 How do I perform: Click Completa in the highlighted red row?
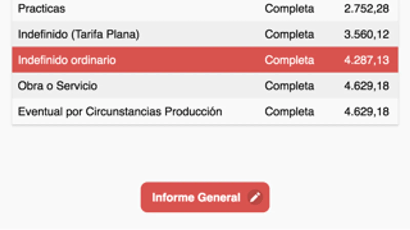[289, 60]
